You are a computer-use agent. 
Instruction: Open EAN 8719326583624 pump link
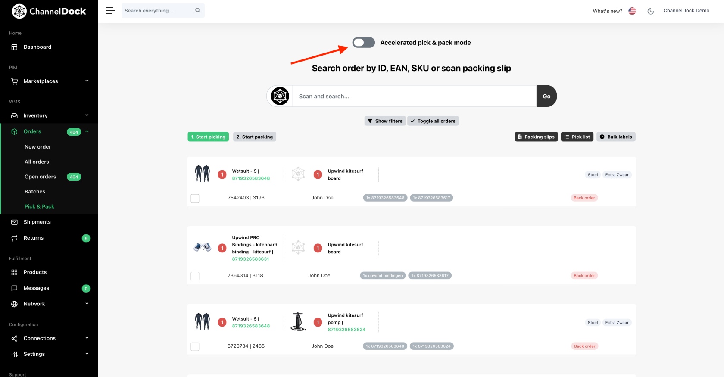tap(346, 330)
